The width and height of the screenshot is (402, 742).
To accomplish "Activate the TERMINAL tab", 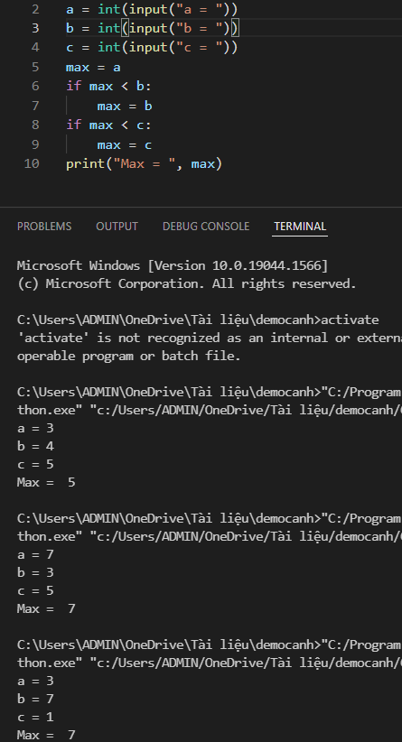I will pyautogui.click(x=300, y=227).
